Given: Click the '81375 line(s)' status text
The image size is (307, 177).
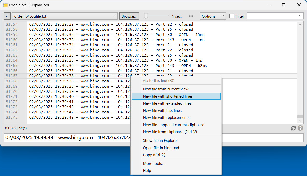Looking at the screenshot, I should tap(16, 128).
